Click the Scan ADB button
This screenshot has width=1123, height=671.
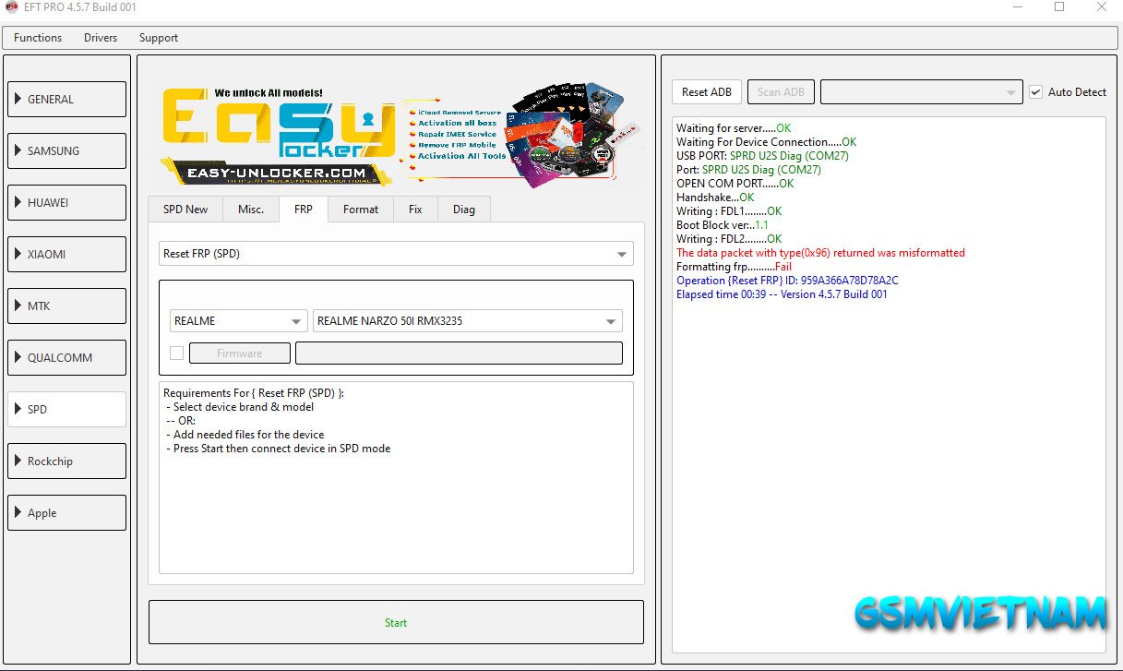point(781,91)
